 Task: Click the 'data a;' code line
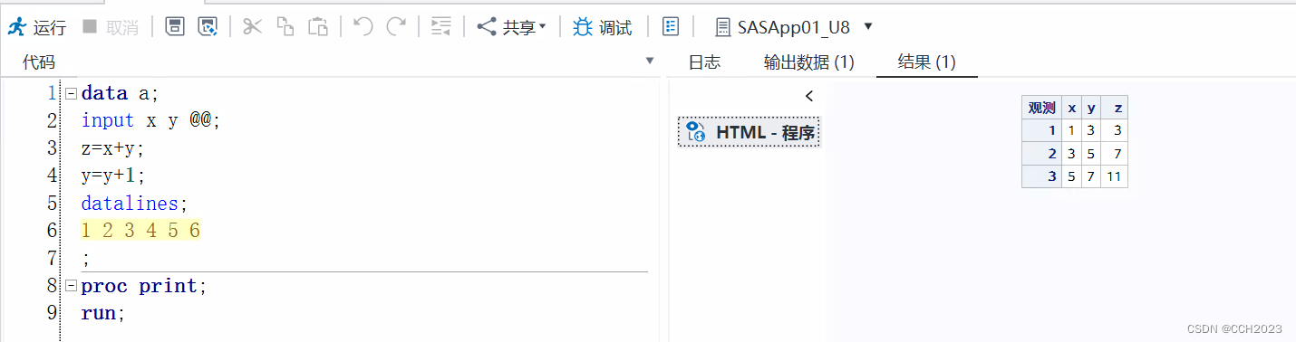(x=120, y=93)
